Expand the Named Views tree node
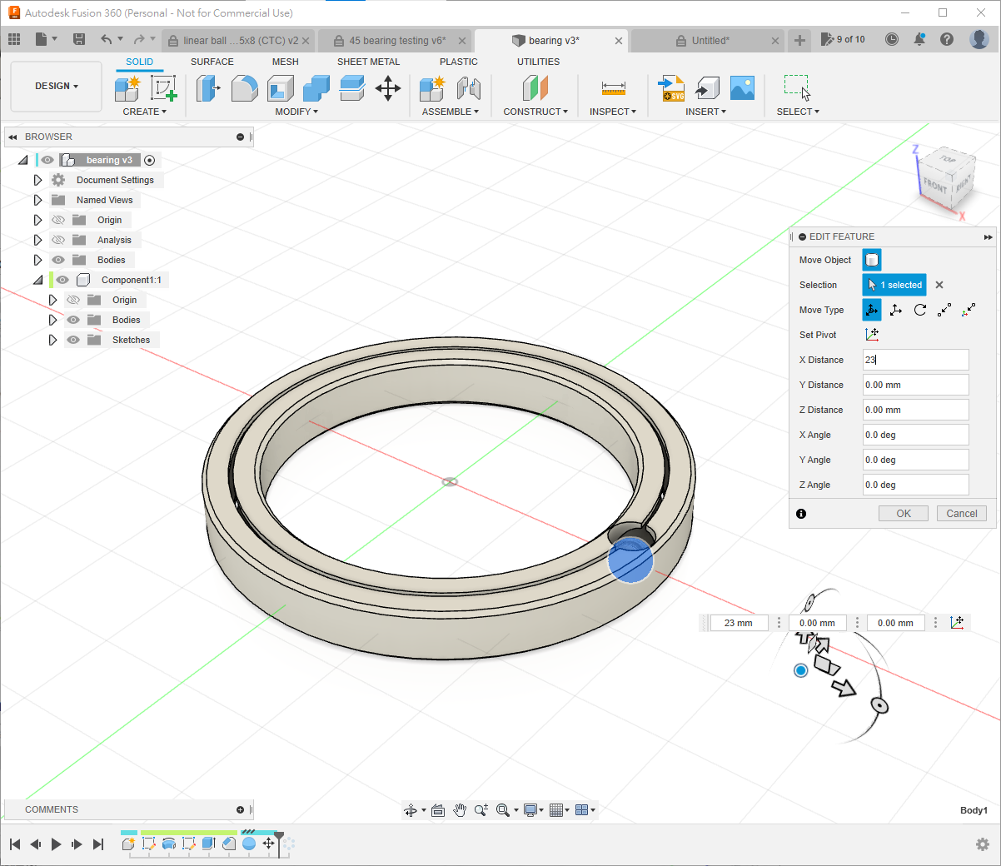The width and height of the screenshot is (1001, 866). [x=37, y=200]
